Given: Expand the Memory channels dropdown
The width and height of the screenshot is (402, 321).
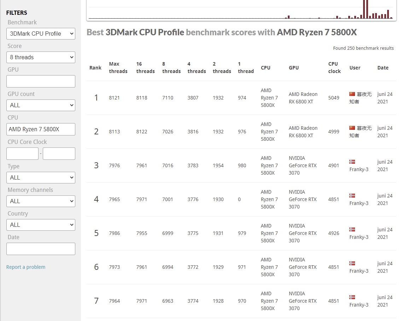Looking at the screenshot, I should click(x=41, y=201).
